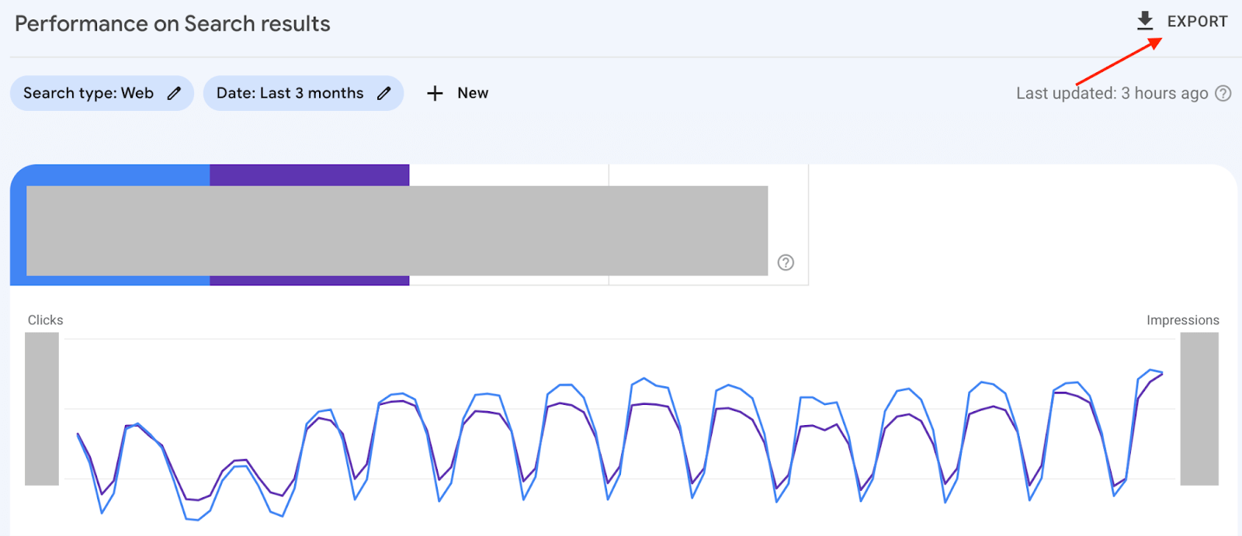Viewport: 1242px width, 536px height.
Task: Open the Search type: Web filter chip
Action: [x=88, y=93]
